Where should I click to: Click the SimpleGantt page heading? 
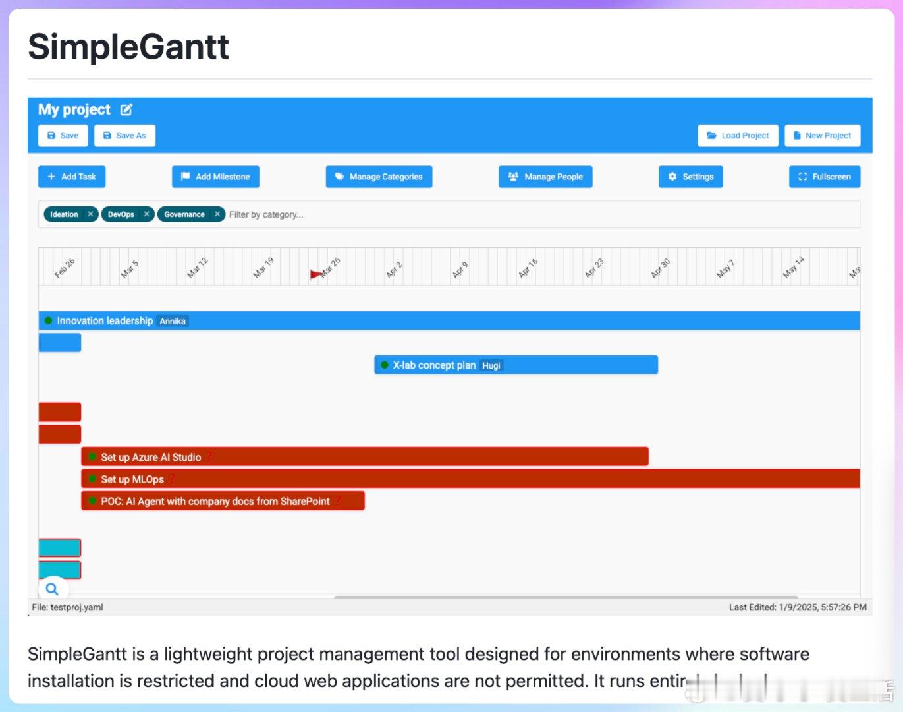128,47
